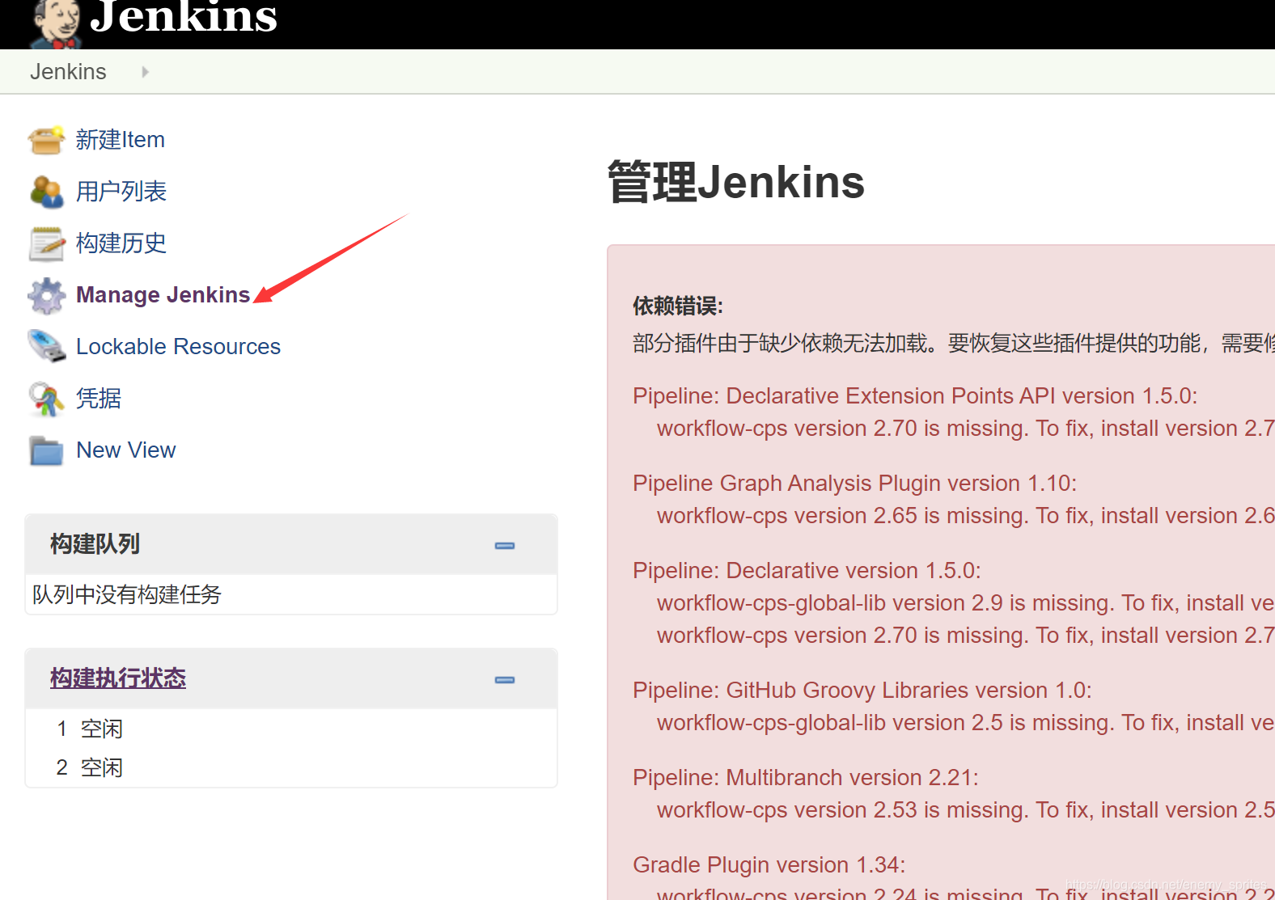Open the 构建执行状态 header link
The width and height of the screenshot is (1275, 900).
pos(118,678)
